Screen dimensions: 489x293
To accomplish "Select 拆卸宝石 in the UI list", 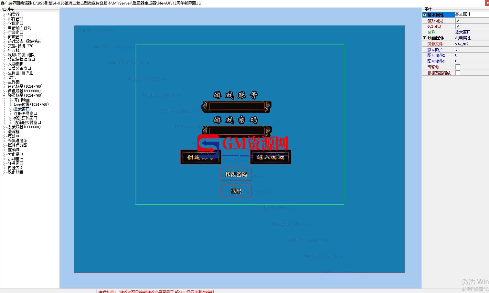I will (16, 159).
